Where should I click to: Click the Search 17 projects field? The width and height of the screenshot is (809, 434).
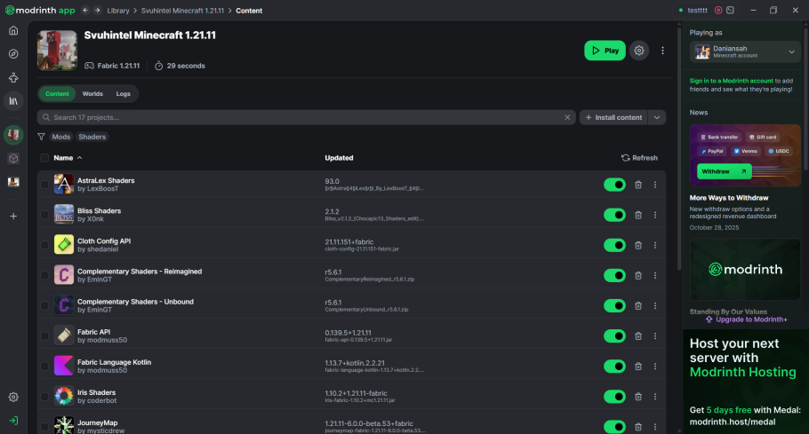click(x=302, y=117)
